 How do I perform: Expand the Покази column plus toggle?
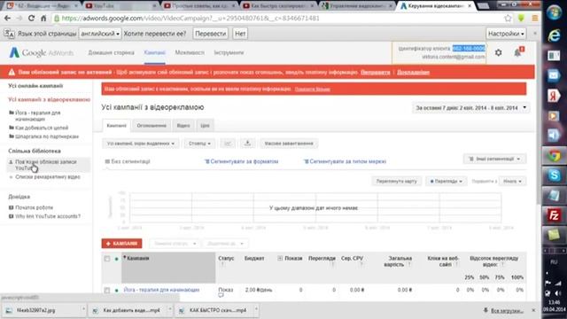280,258
